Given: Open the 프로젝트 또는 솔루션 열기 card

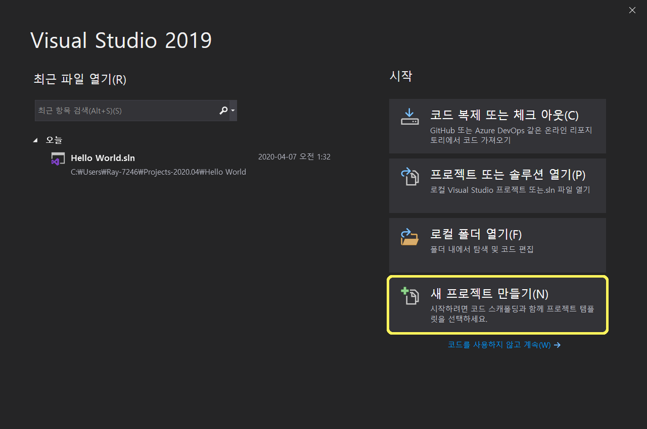Looking at the screenshot, I should click(497, 186).
